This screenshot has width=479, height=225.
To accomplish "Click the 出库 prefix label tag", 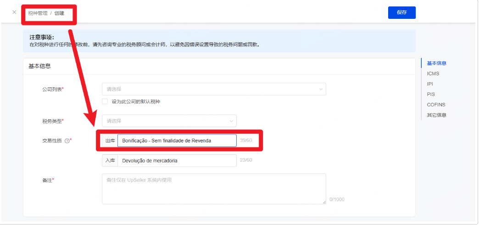I will coord(110,141).
